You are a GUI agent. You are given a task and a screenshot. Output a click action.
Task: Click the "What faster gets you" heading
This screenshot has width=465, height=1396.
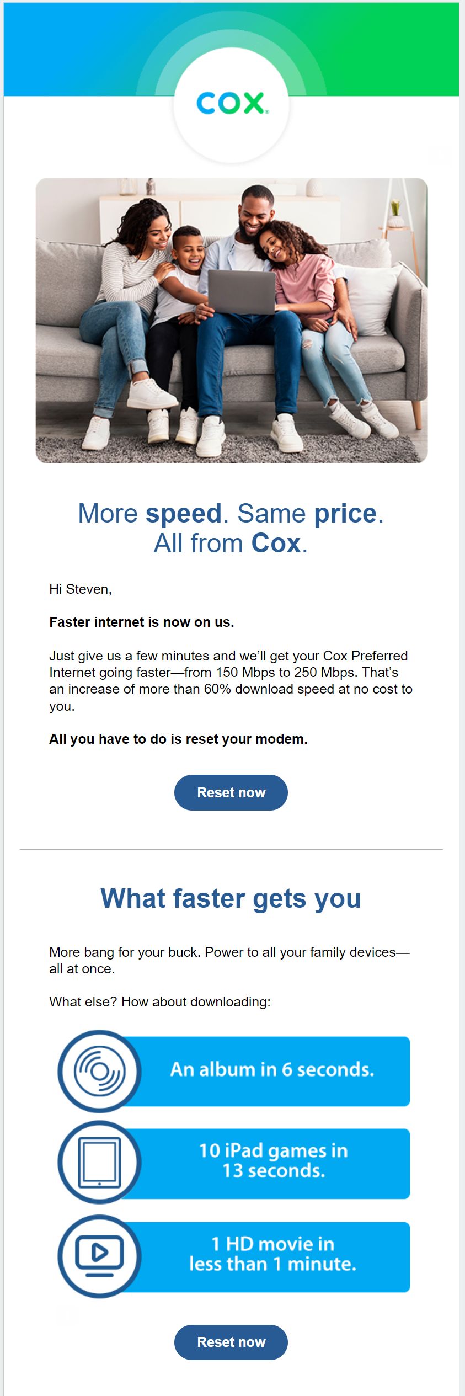(x=231, y=898)
